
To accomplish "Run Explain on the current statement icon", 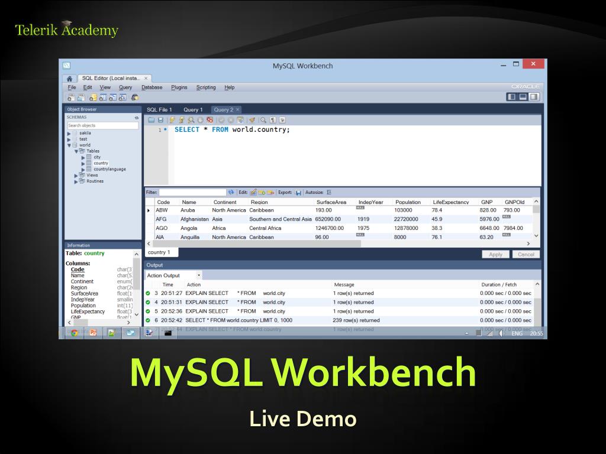I will (x=191, y=120).
